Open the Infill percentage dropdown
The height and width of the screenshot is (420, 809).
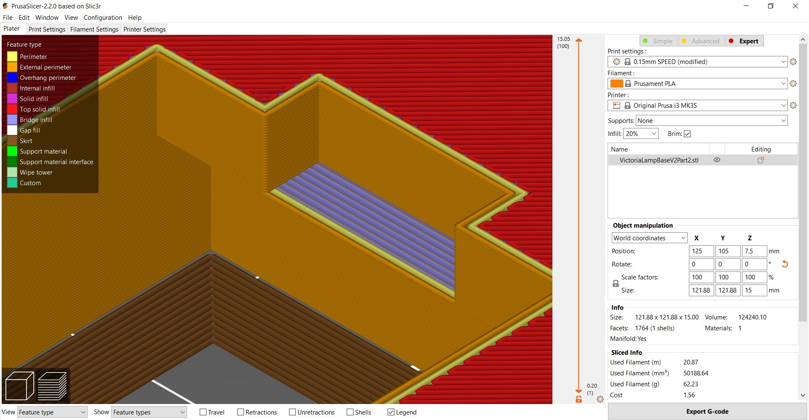tap(640, 134)
